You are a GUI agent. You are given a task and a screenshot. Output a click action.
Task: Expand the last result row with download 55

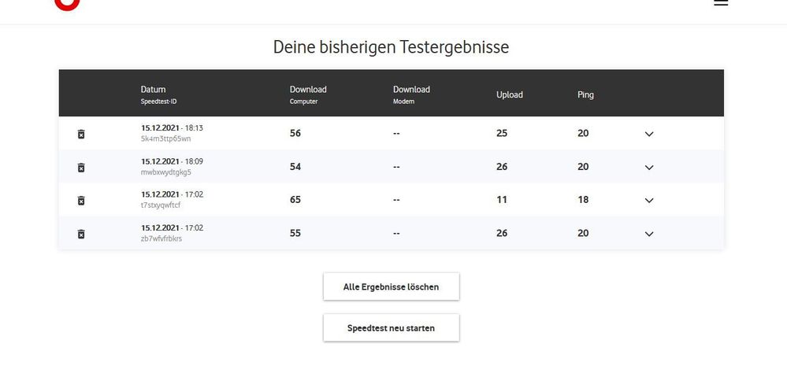point(649,234)
